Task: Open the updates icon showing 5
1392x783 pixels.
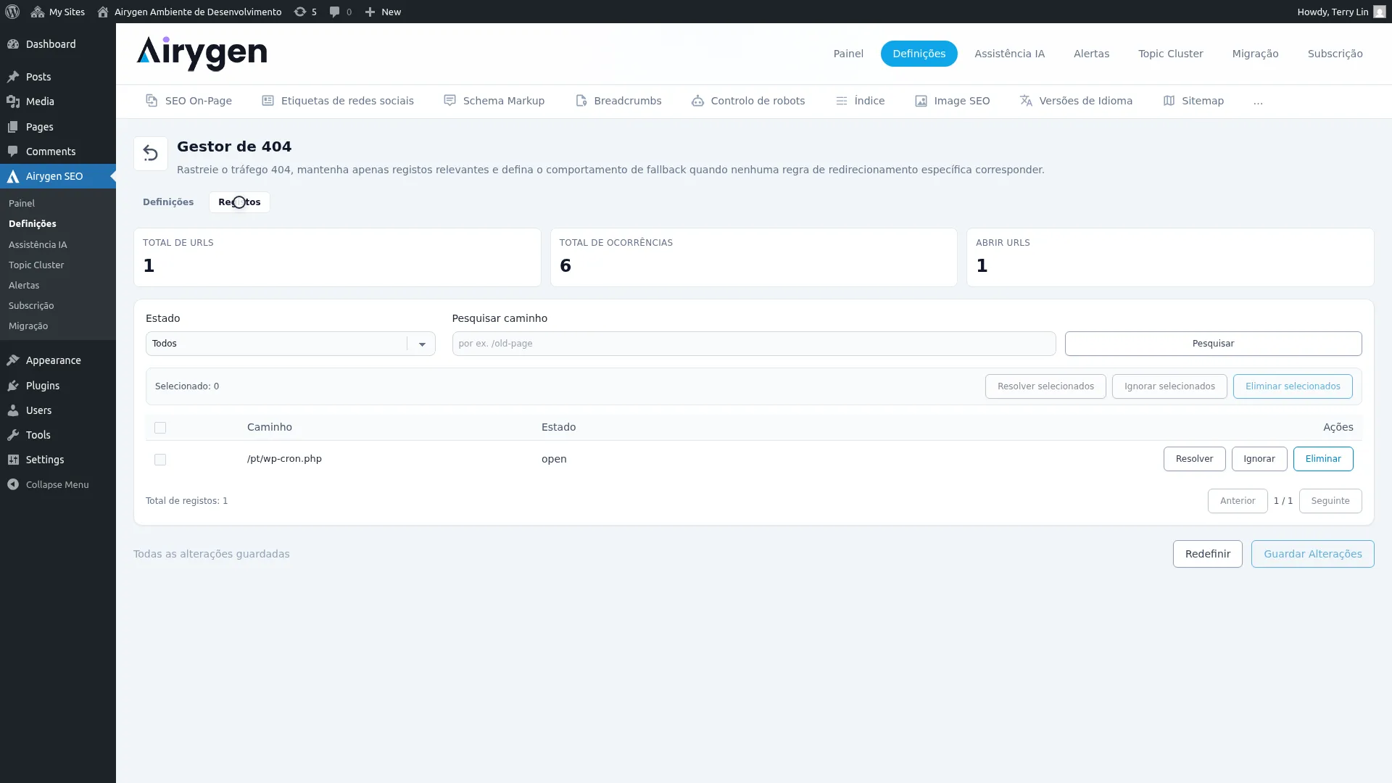Action: [300, 12]
